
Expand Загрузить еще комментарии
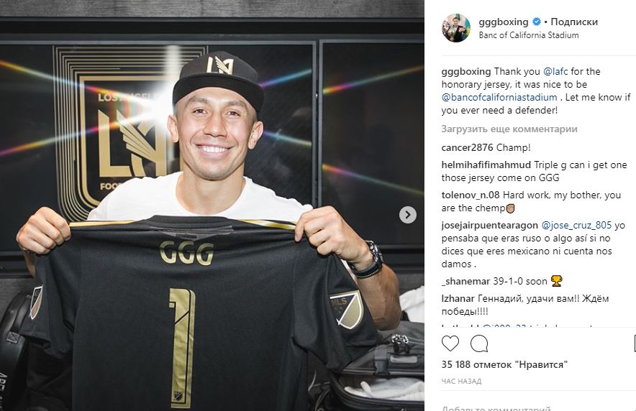pyautogui.click(x=509, y=129)
